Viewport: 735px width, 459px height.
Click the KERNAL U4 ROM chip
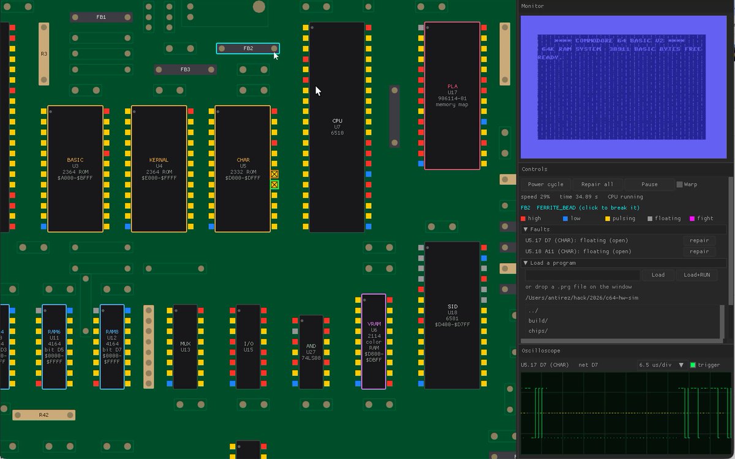click(x=159, y=169)
